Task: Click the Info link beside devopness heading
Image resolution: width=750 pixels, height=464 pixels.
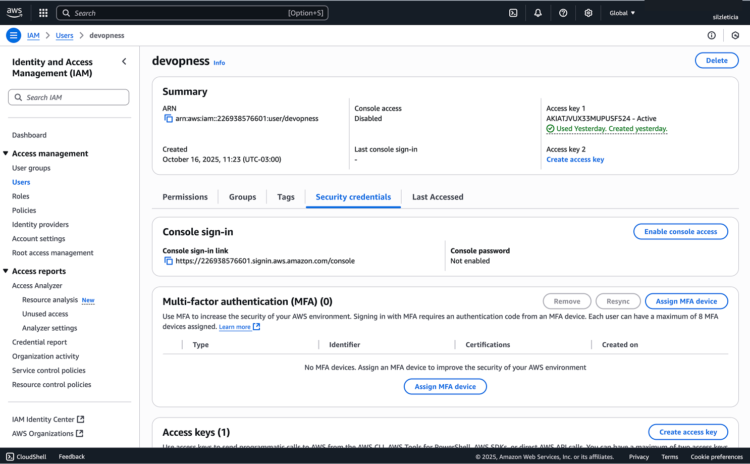Action: coord(219,63)
